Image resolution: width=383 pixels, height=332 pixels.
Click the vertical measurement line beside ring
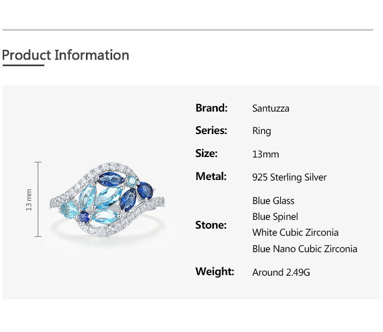coord(38,199)
